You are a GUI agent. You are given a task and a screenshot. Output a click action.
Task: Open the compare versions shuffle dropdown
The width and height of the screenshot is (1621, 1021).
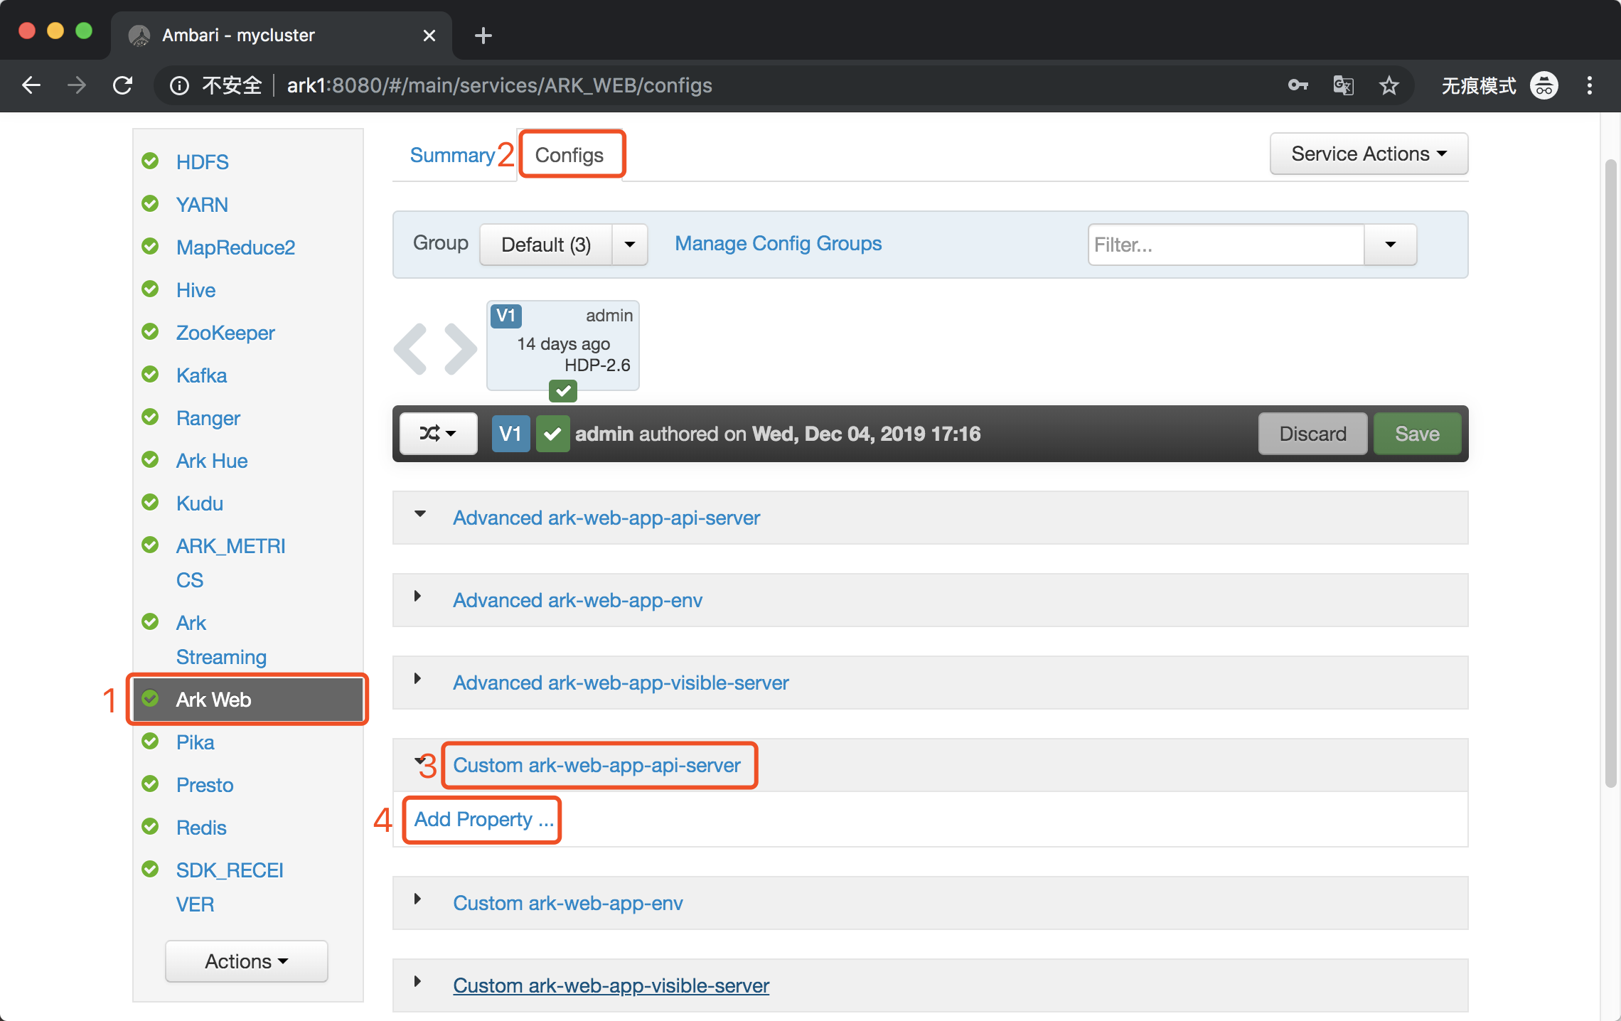tap(438, 434)
